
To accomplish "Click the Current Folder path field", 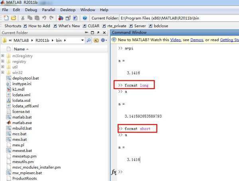I will click(179, 18).
